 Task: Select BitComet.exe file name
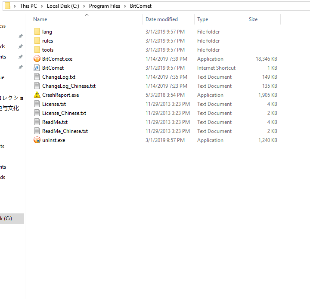point(57,59)
